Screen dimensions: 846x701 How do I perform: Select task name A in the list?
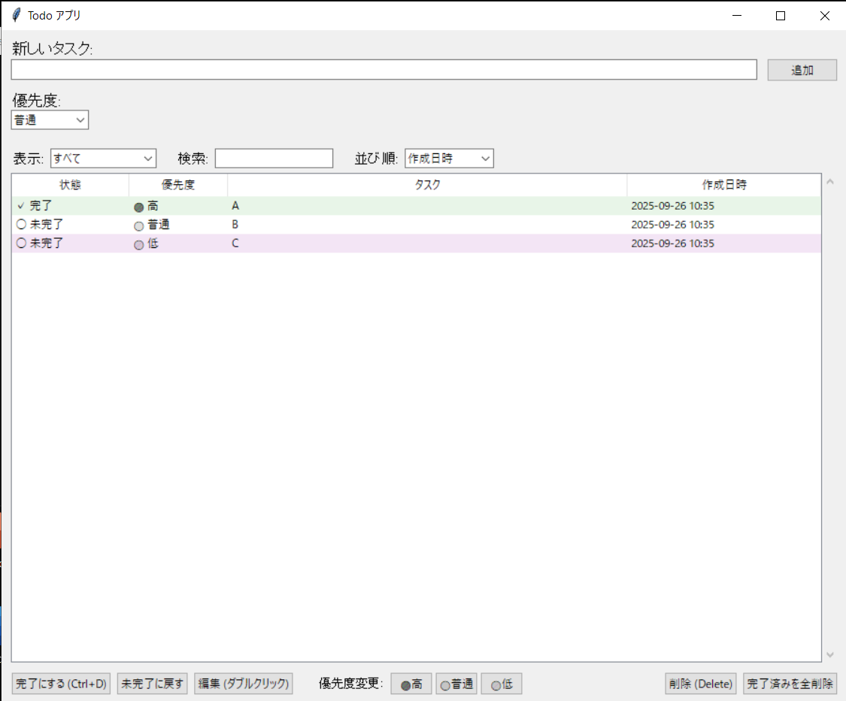click(235, 205)
